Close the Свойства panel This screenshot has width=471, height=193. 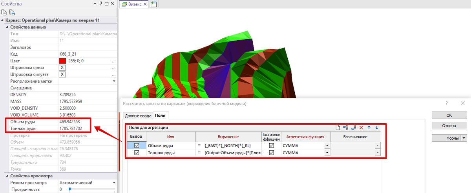[112, 4]
